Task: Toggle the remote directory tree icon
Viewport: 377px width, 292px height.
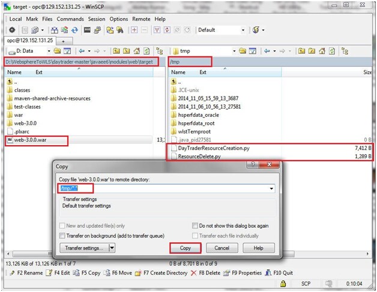Action: coord(345,51)
